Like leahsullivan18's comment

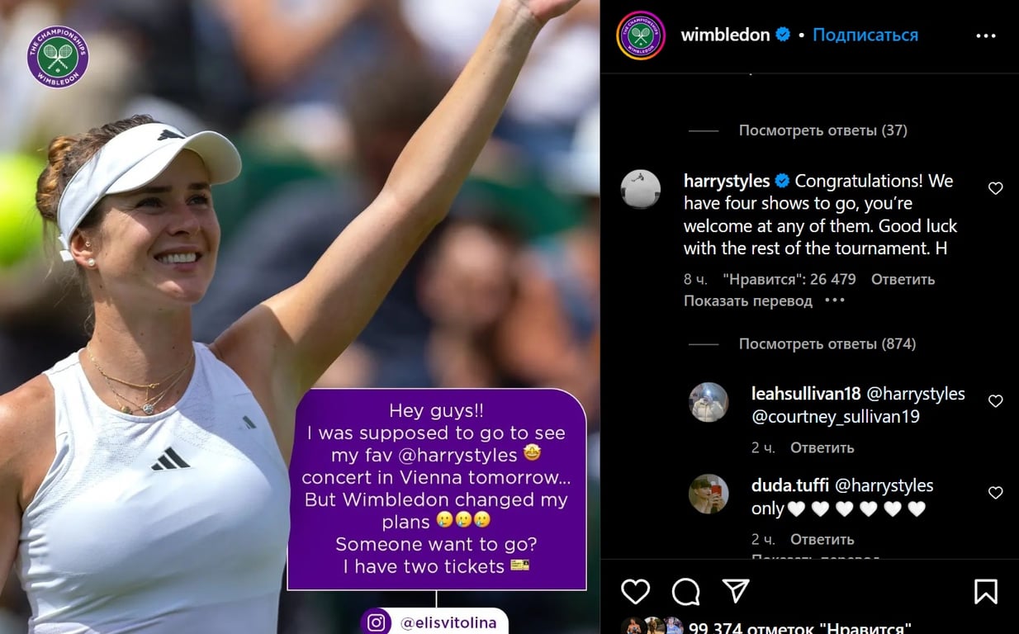click(x=995, y=401)
